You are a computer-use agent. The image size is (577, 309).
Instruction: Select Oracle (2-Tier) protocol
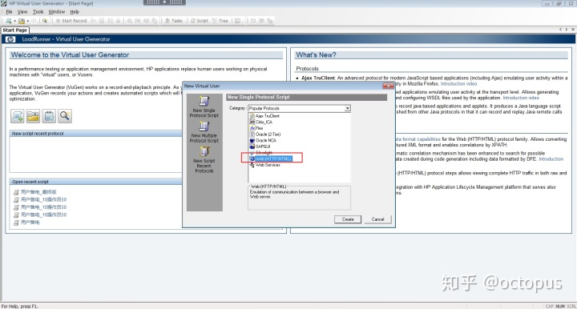coord(268,134)
